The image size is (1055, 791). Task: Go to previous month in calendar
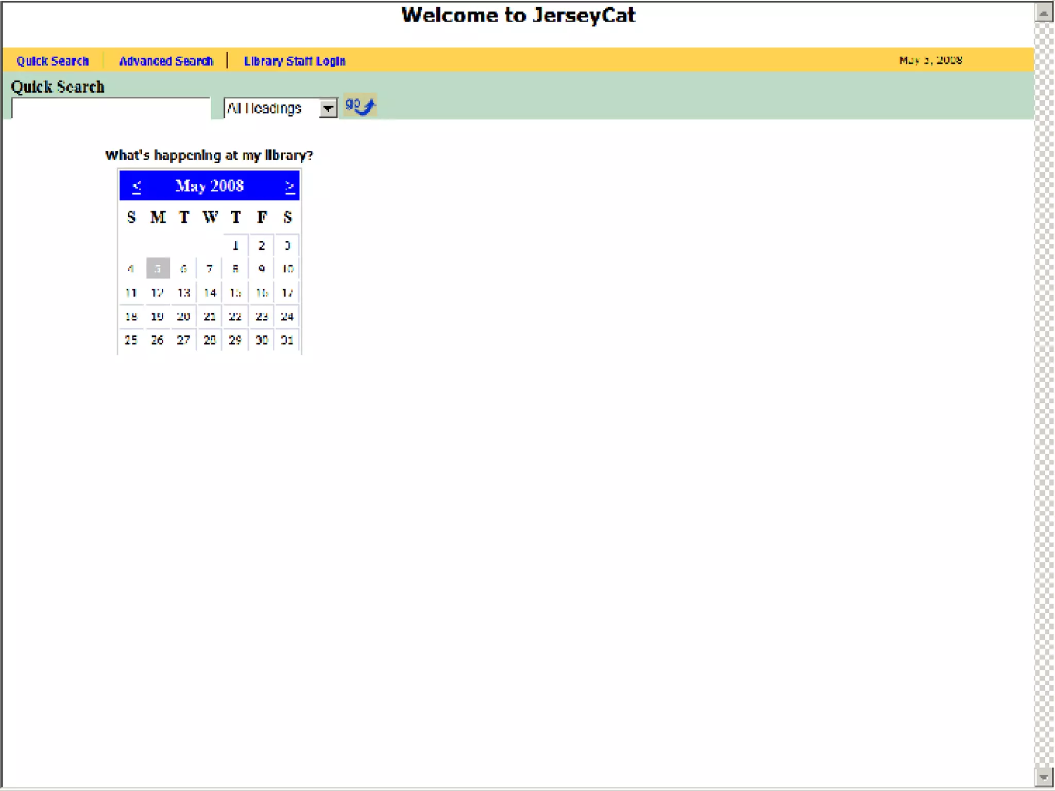point(137,186)
